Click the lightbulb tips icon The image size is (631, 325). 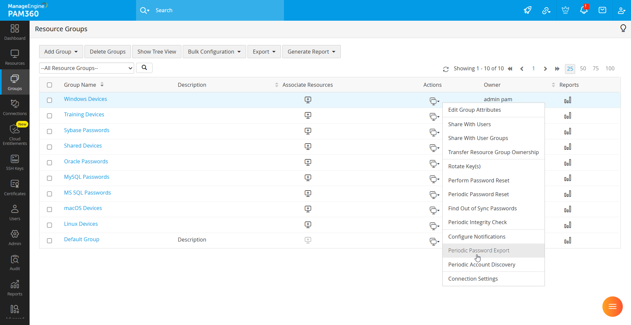point(623,28)
